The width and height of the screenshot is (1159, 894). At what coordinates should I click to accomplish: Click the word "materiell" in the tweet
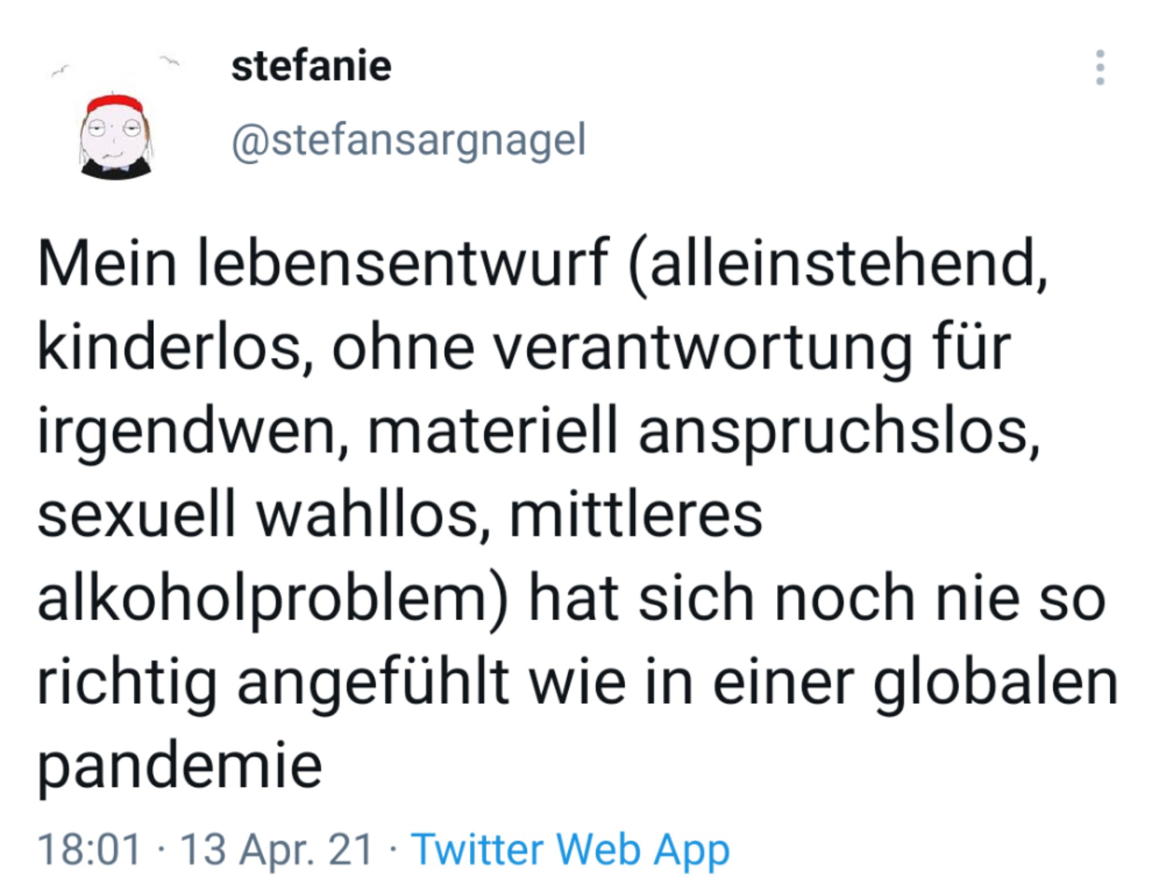[x=491, y=431]
